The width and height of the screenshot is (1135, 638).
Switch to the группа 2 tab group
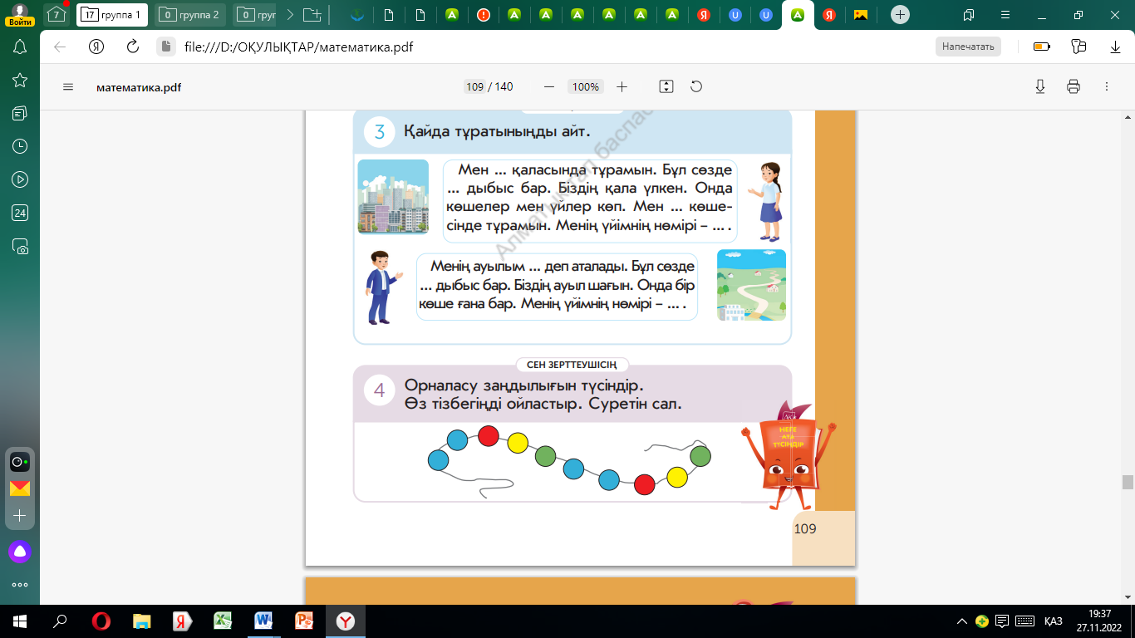190,14
